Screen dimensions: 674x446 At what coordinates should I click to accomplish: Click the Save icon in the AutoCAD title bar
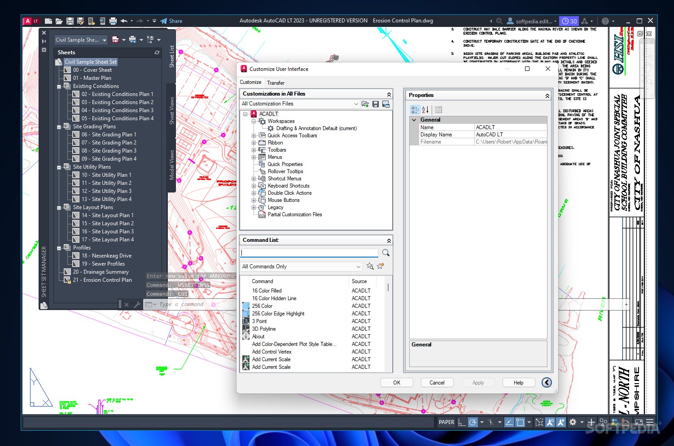click(70, 21)
